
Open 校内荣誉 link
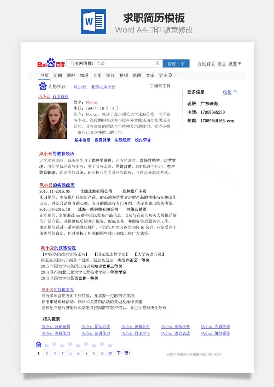[x=143, y=140]
